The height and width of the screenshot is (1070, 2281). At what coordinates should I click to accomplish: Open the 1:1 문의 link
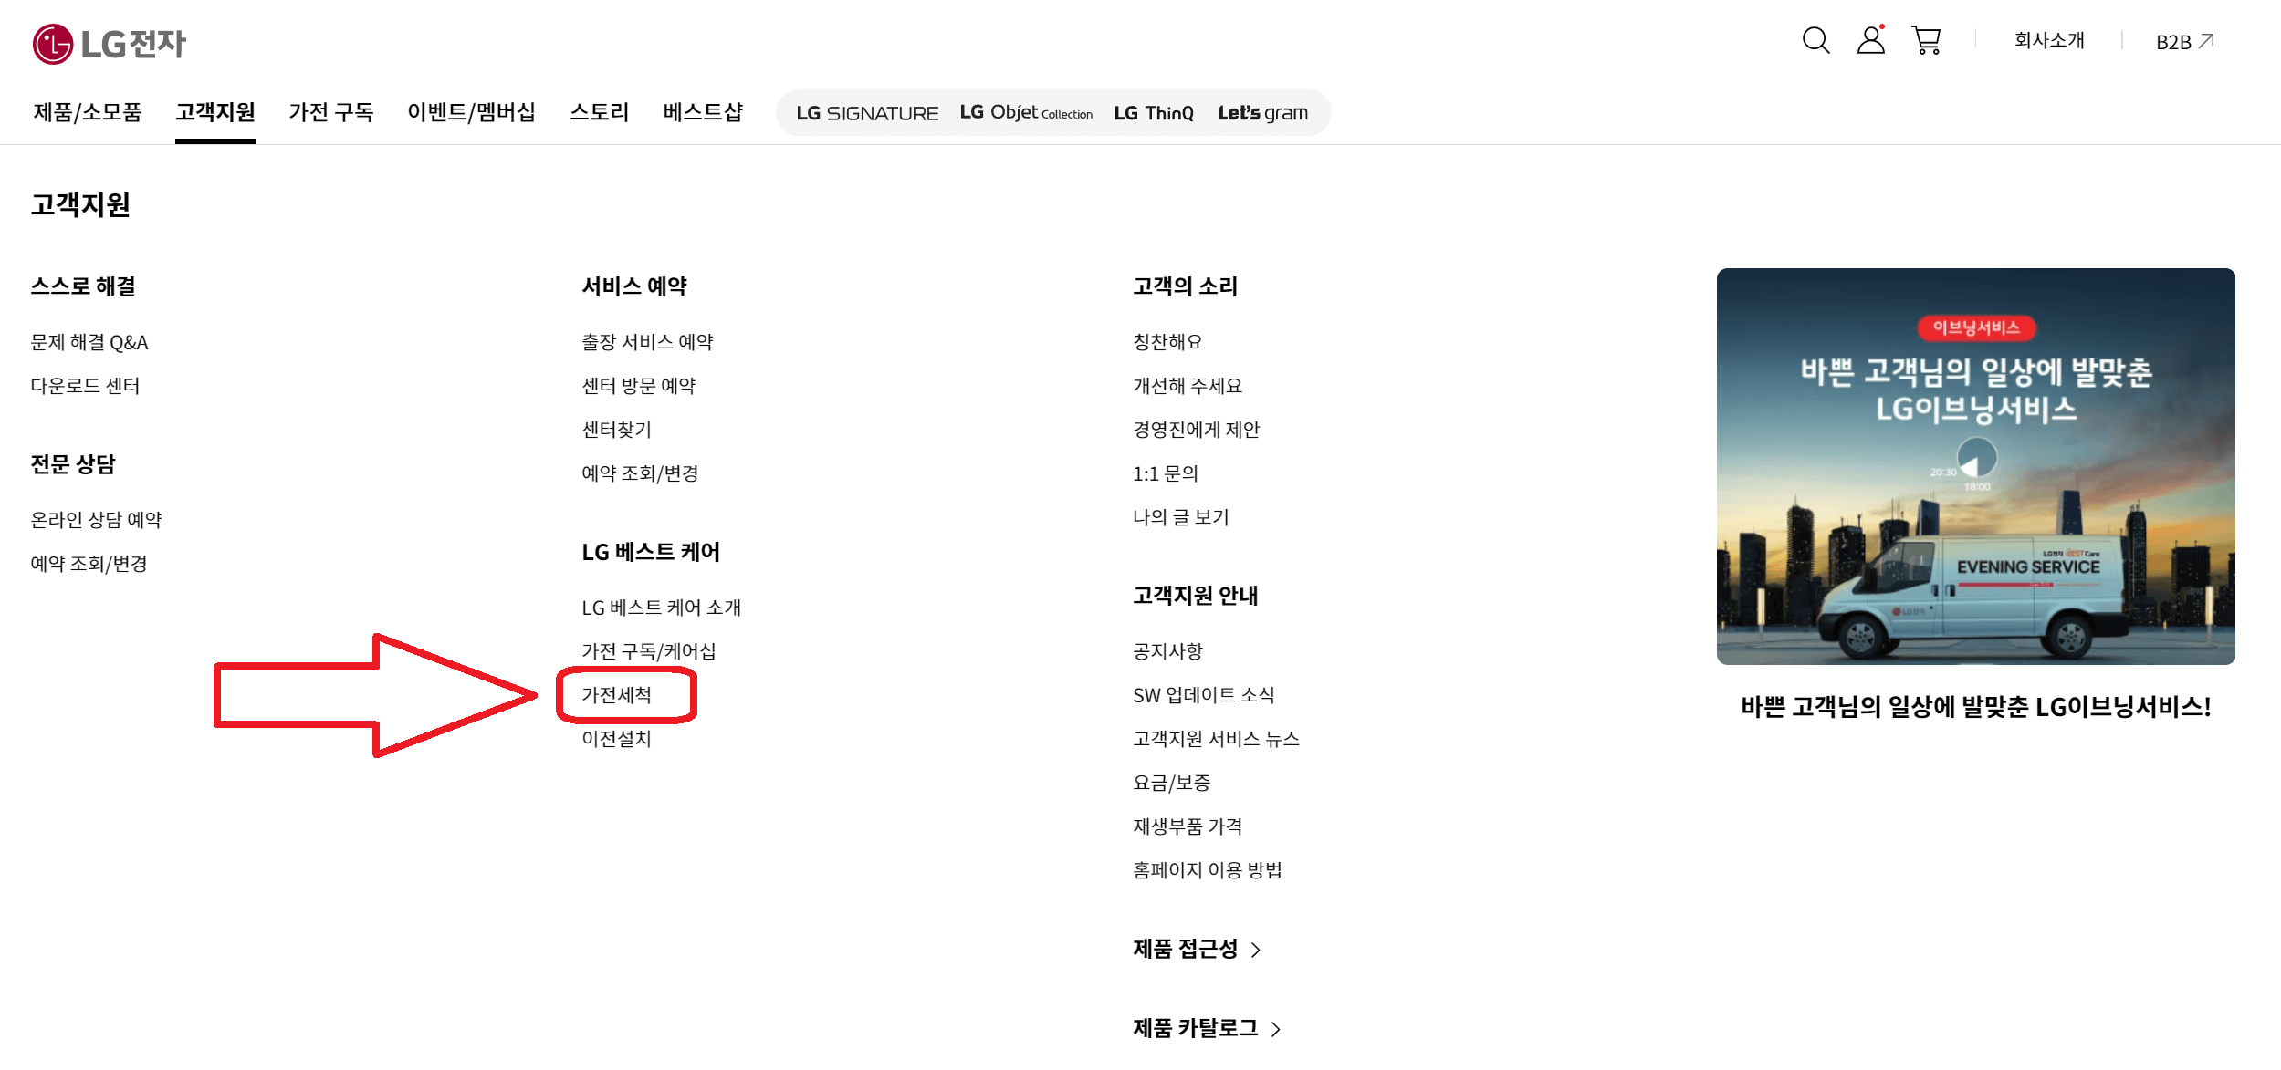(1165, 473)
